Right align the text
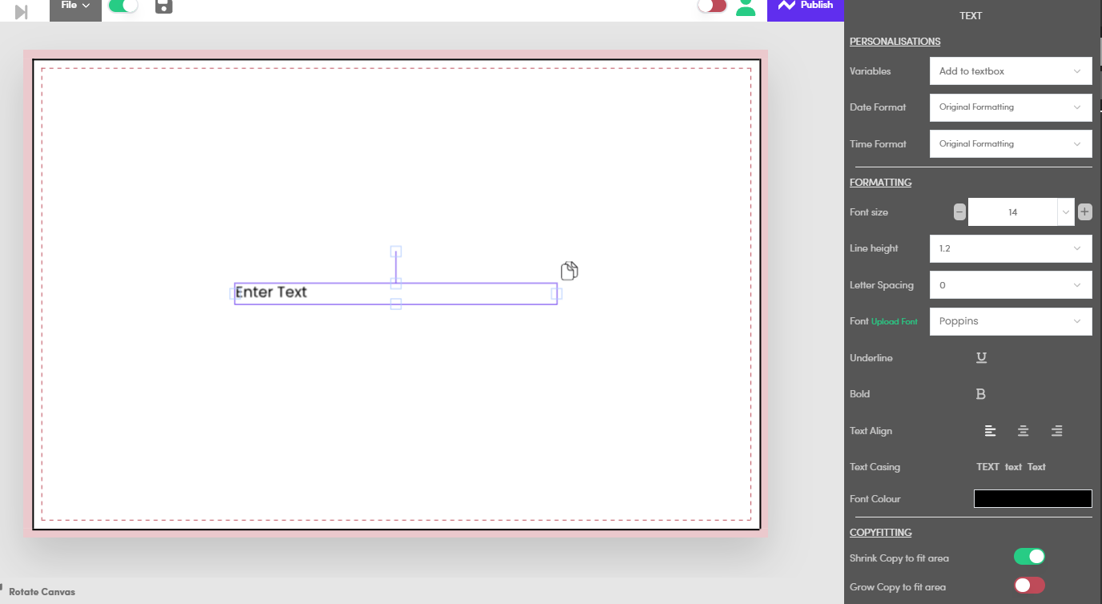Viewport: 1102px width, 604px height. coord(1056,431)
